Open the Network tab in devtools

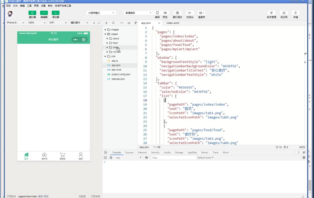pos(142,152)
